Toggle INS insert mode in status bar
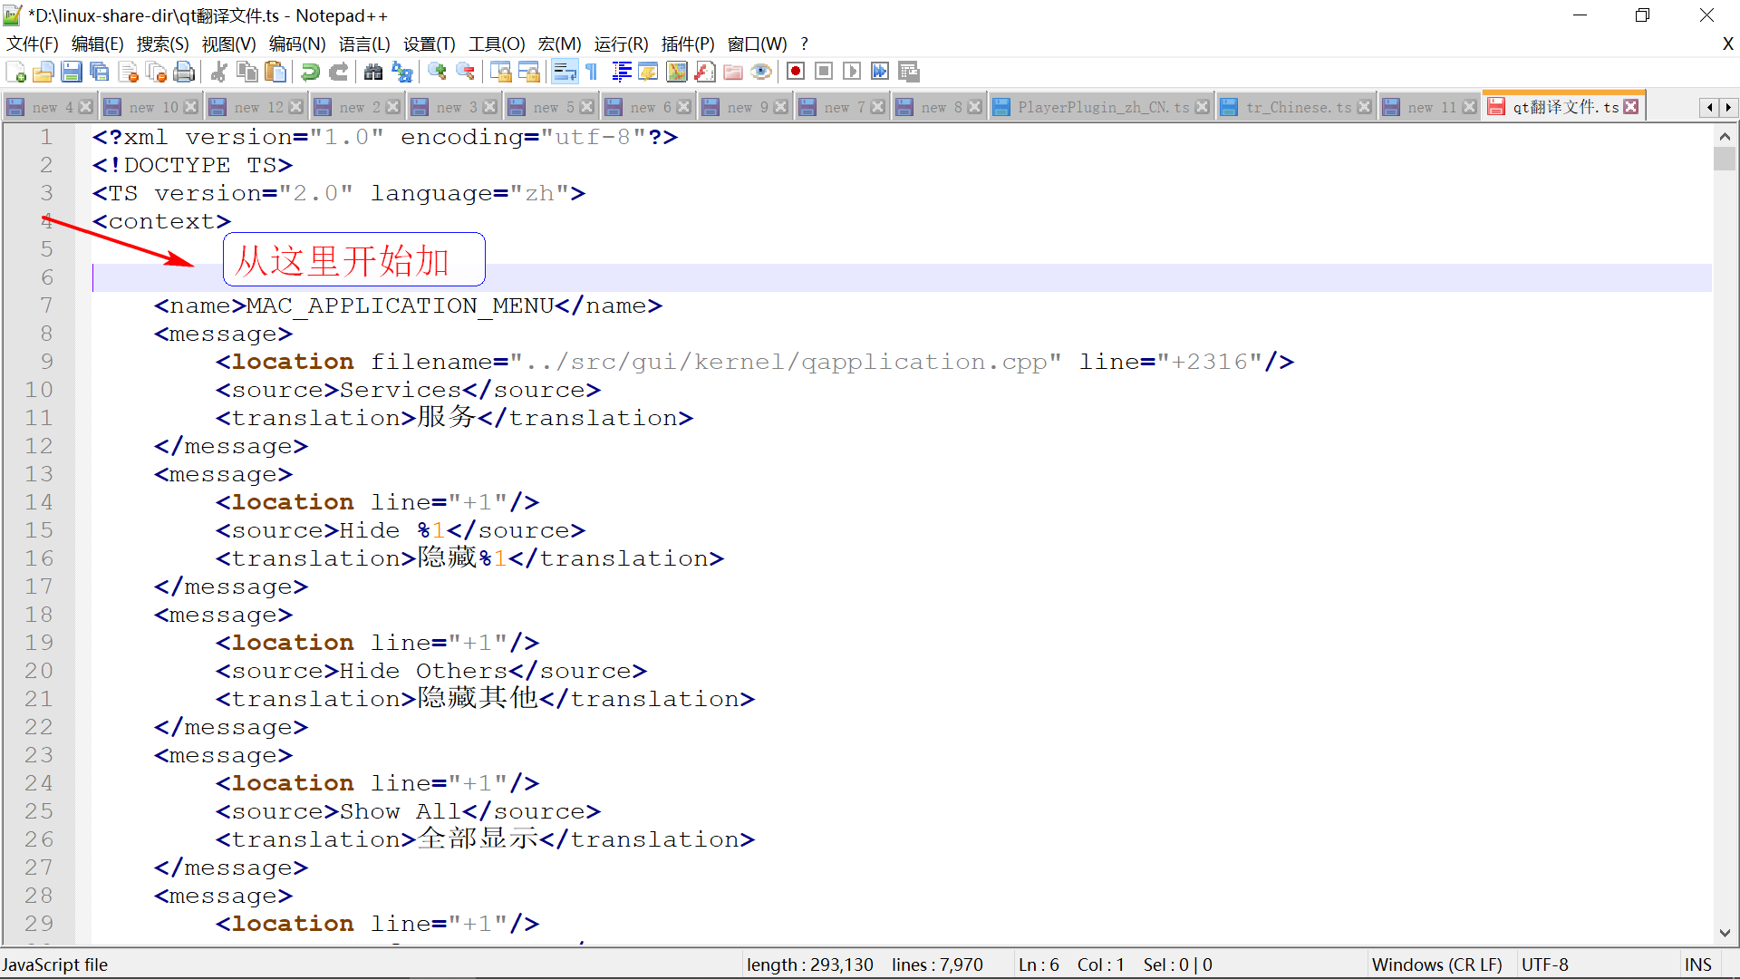Image resolution: width=1740 pixels, height=979 pixels. click(x=1697, y=964)
